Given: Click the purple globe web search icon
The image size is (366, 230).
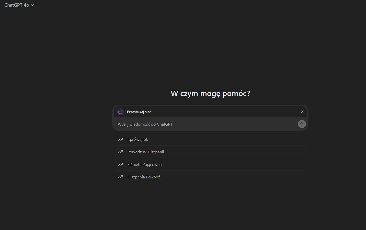Looking at the screenshot, I should [x=120, y=112].
